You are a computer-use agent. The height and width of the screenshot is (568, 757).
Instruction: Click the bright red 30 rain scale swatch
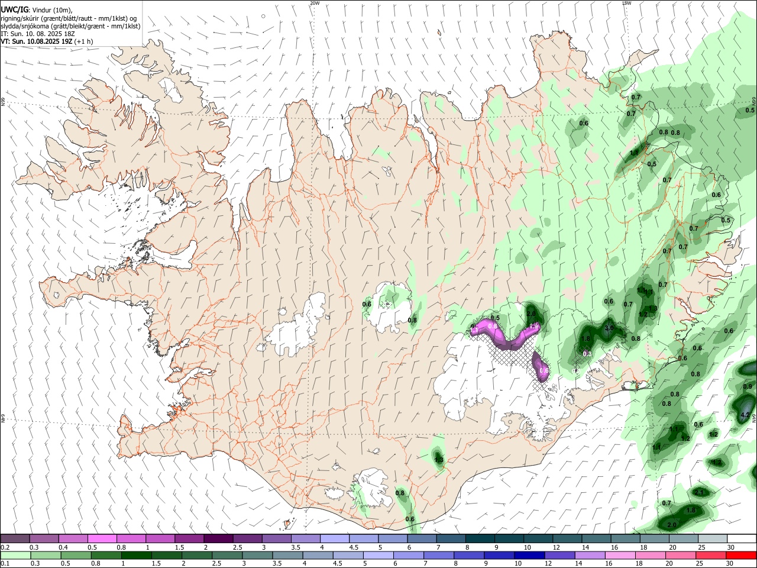[740, 555]
